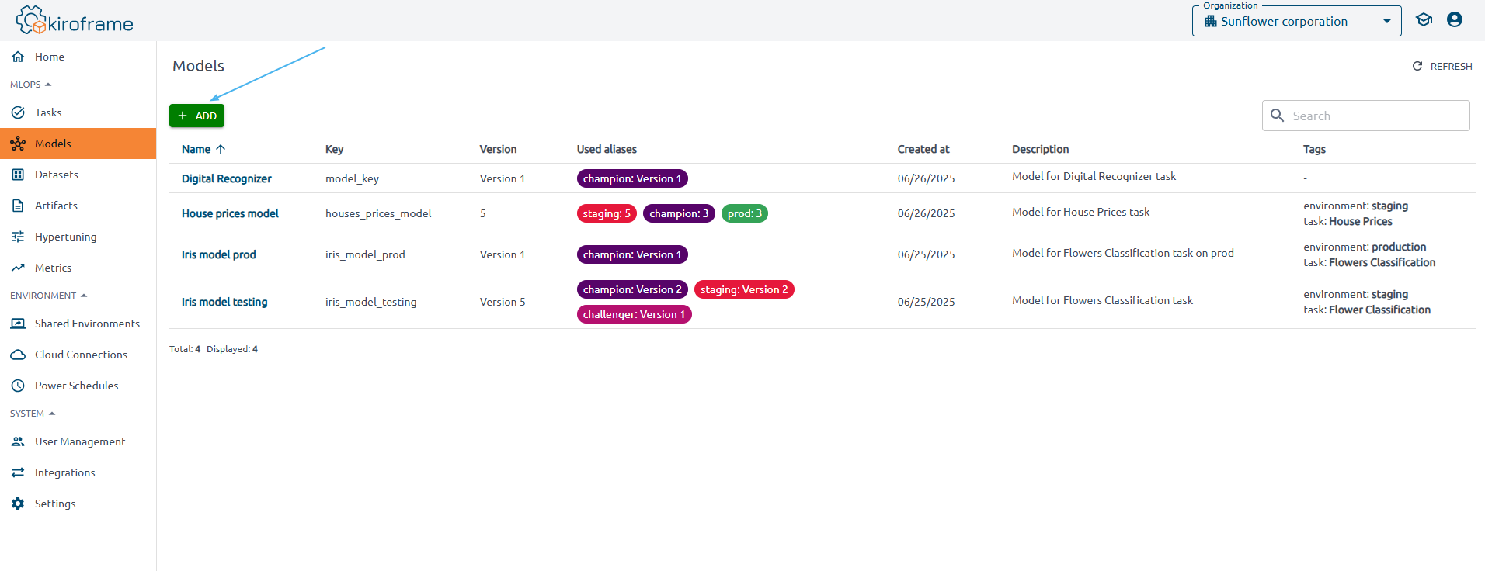Image resolution: width=1485 pixels, height=571 pixels.
Task: Click the graduation cap documentation icon
Action: pos(1423,20)
